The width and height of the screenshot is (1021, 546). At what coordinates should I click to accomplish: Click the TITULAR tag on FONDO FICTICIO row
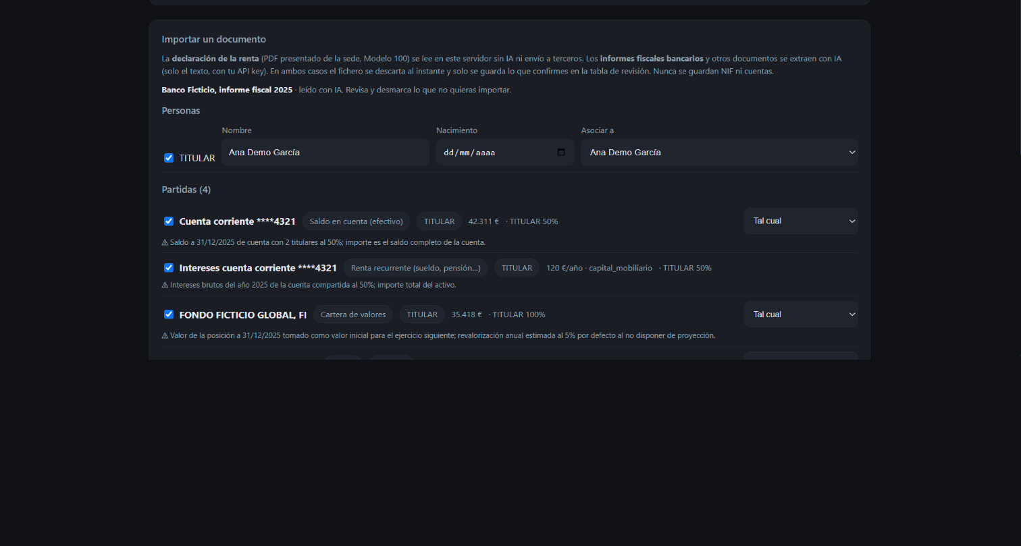tap(422, 315)
